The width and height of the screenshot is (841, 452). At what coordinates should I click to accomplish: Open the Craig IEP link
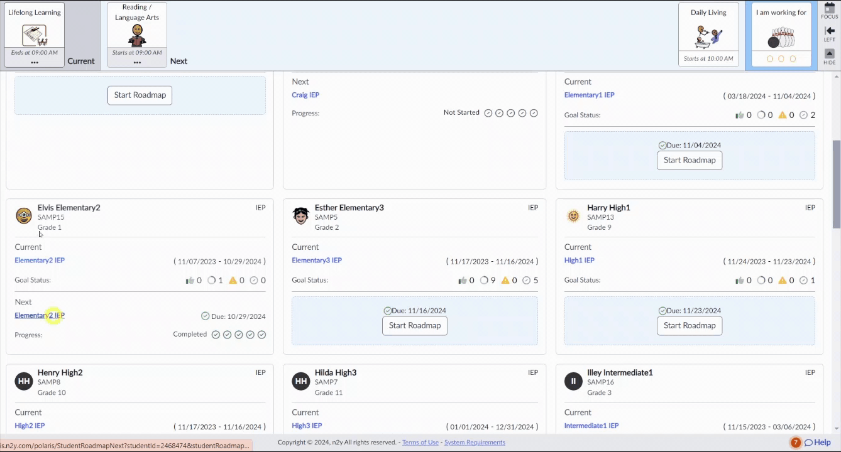305,95
